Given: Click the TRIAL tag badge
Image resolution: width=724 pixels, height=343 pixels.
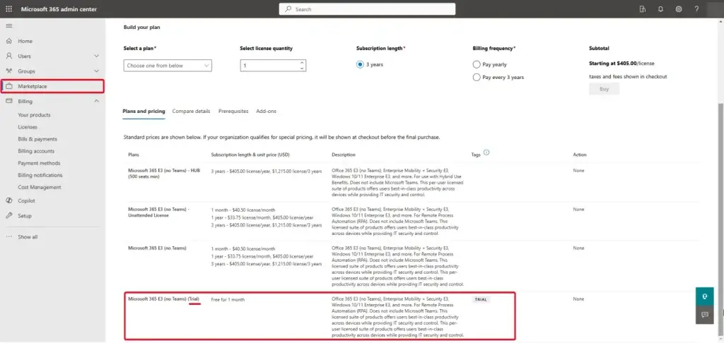Looking at the screenshot, I should 481,300.
